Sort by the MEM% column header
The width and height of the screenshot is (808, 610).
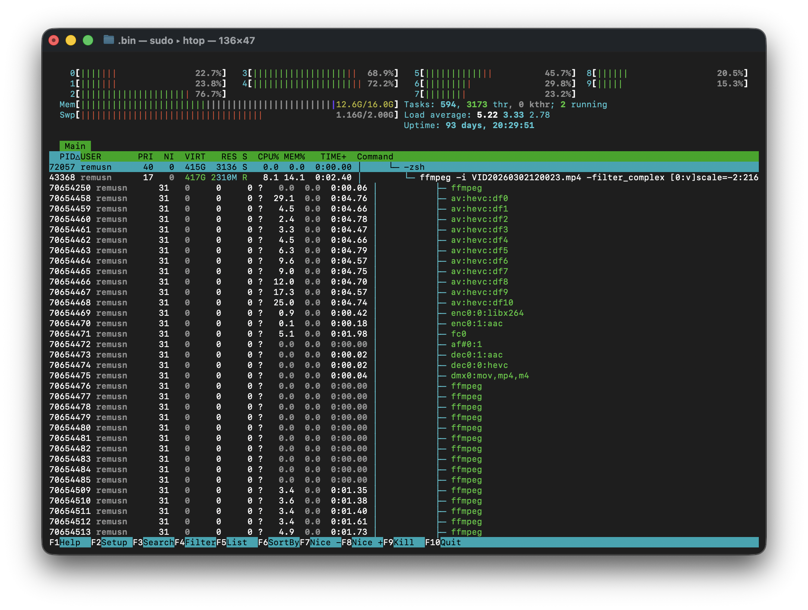[294, 156]
